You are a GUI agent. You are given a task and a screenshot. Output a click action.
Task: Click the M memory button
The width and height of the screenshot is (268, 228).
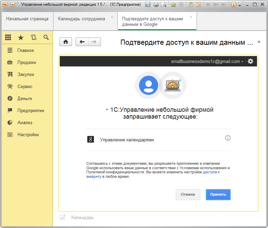pos(208,4)
